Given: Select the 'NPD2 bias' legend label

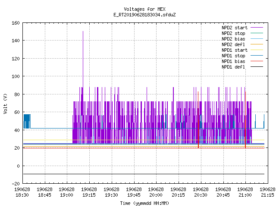Looking at the screenshot, I should click(x=233, y=39).
